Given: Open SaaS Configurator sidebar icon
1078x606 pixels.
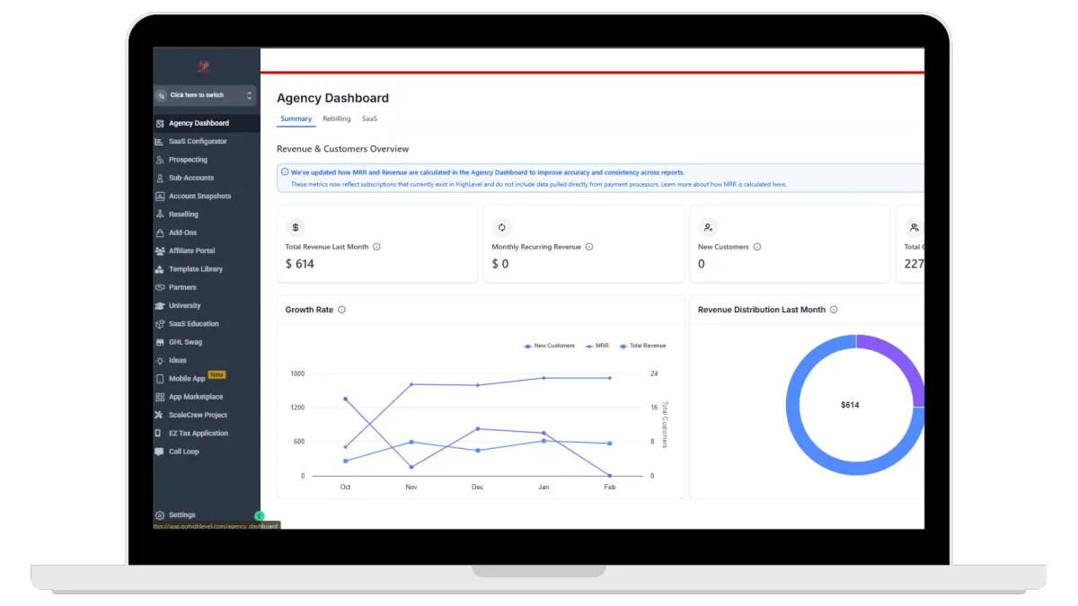Looking at the screenshot, I should 160,142.
